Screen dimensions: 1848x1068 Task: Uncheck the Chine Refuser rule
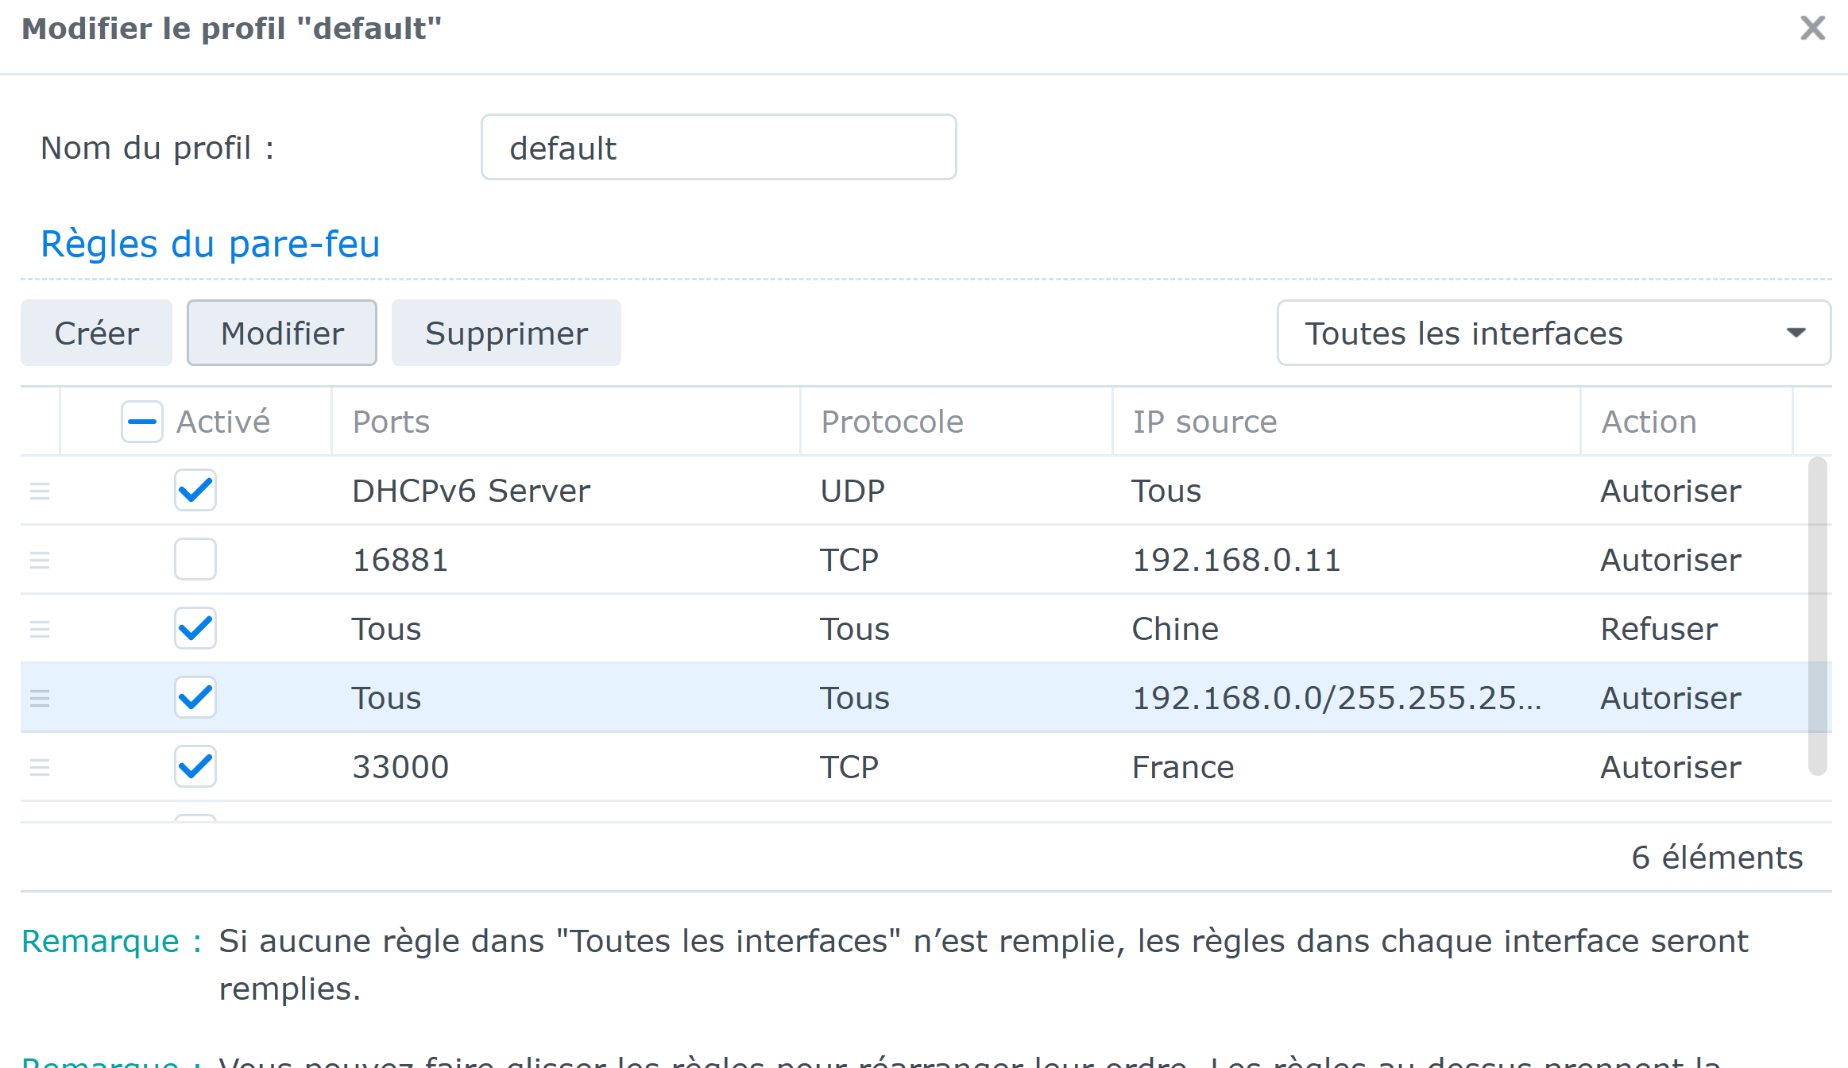195,629
